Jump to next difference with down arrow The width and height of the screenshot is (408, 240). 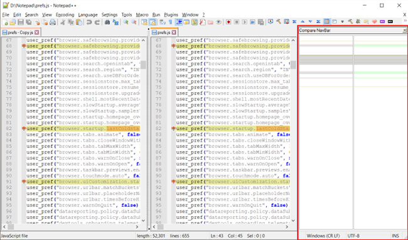click(310, 22)
